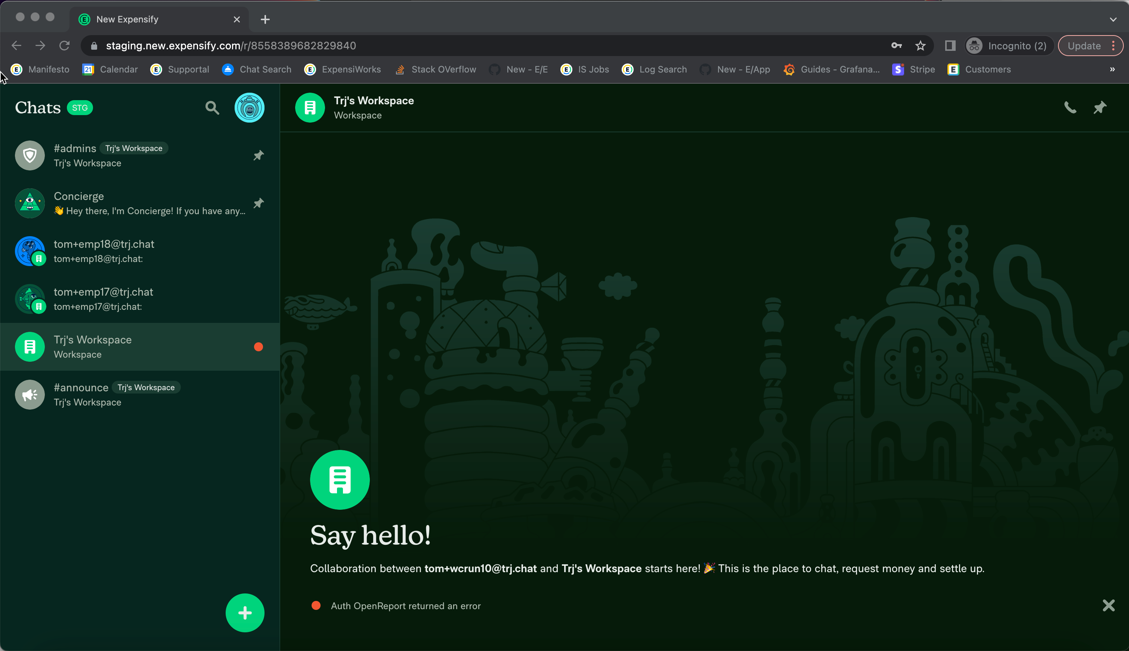Viewport: 1129px width, 651px height.
Task: Open the New - E/E bookmark
Action: click(x=519, y=69)
